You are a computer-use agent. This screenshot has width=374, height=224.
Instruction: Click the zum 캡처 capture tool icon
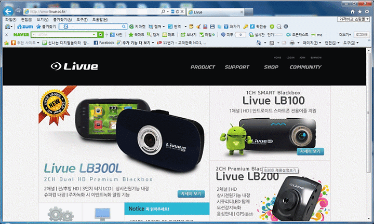click(x=151, y=26)
